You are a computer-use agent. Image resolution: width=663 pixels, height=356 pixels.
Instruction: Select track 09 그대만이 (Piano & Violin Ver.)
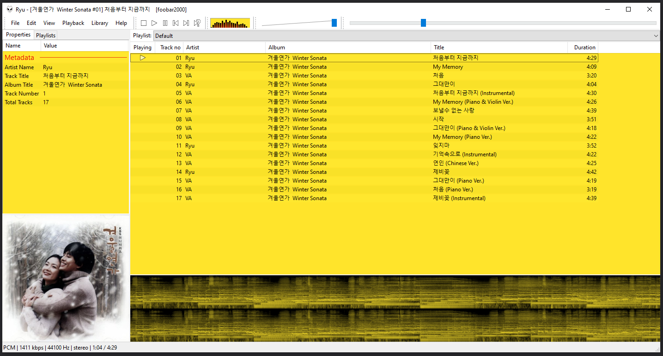364,128
